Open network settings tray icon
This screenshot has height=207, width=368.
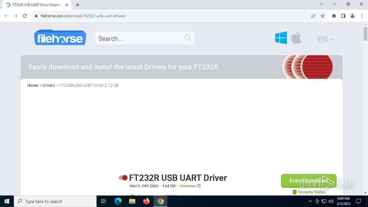(x=324, y=201)
